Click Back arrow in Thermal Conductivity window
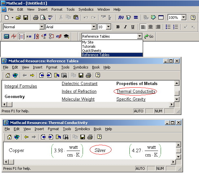 [x=26, y=137]
